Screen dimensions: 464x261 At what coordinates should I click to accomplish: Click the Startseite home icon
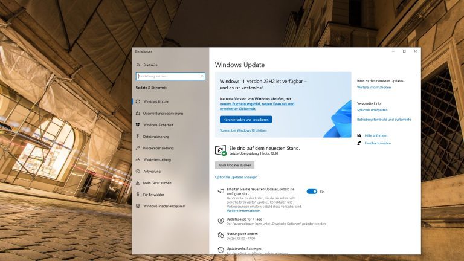(138, 65)
